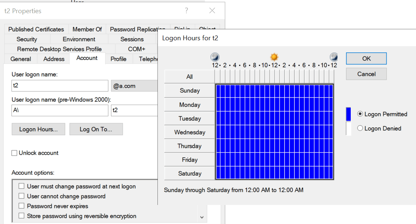The height and width of the screenshot is (224, 416).
Task: Switch to the Sessions tab
Action: (132, 39)
